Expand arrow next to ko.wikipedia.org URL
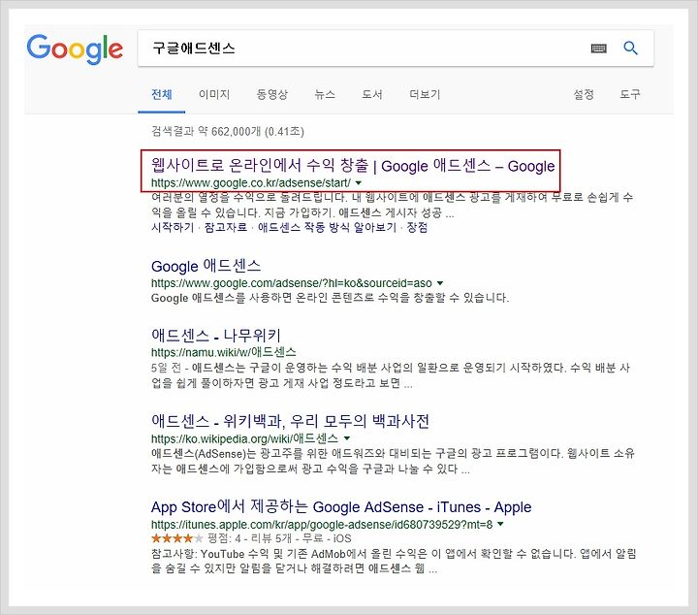The height and width of the screenshot is (615, 698). [347, 438]
